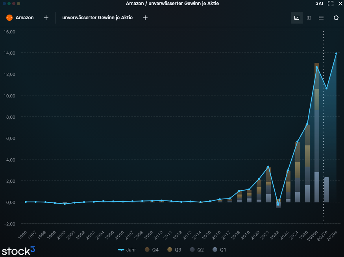Switch to split panel view icon
This screenshot has height=257, width=344.
[309, 18]
